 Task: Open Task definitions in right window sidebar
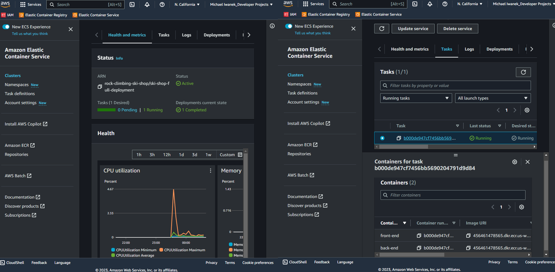tap(302, 93)
